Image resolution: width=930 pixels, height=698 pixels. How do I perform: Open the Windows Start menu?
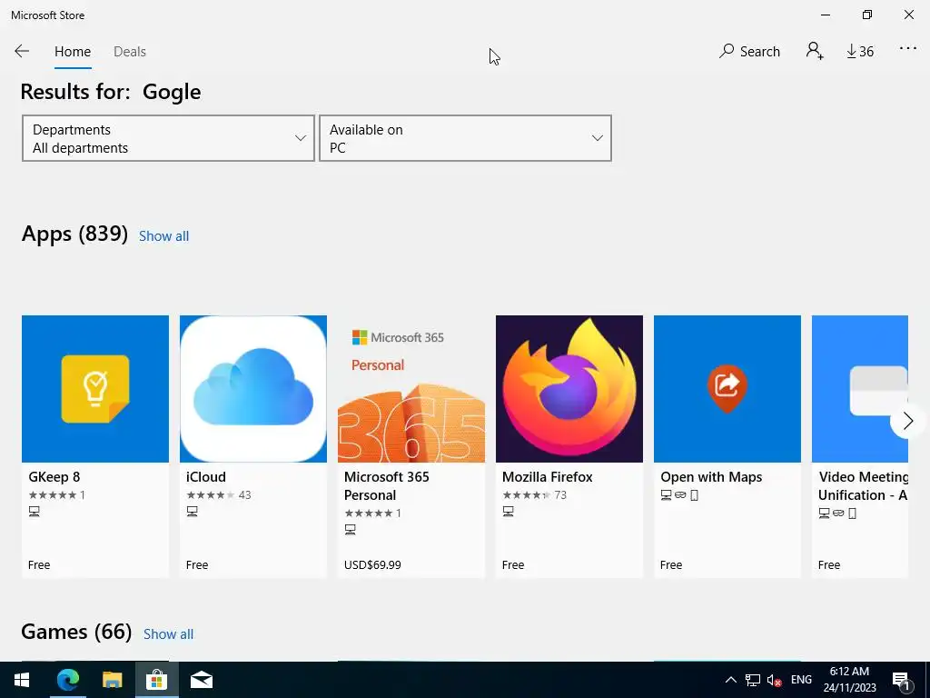[x=22, y=680]
